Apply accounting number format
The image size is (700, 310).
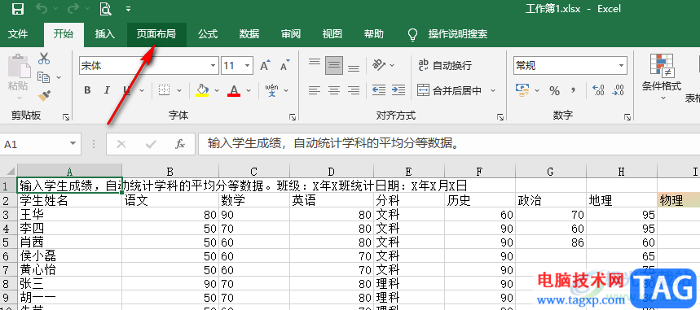click(x=522, y=90)
